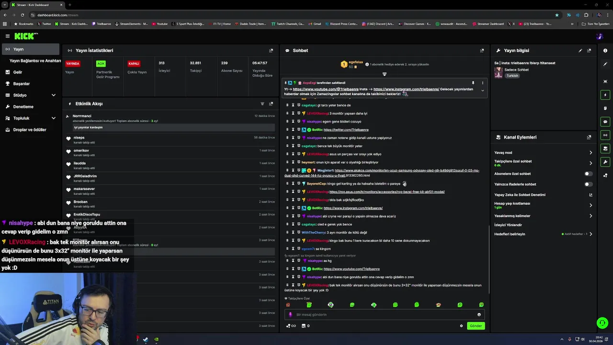Viewport: 613px width, 345px height.
Task: Open Yayın Bağlantısı ve Anahtarı
Action: [x=35, y=61]
